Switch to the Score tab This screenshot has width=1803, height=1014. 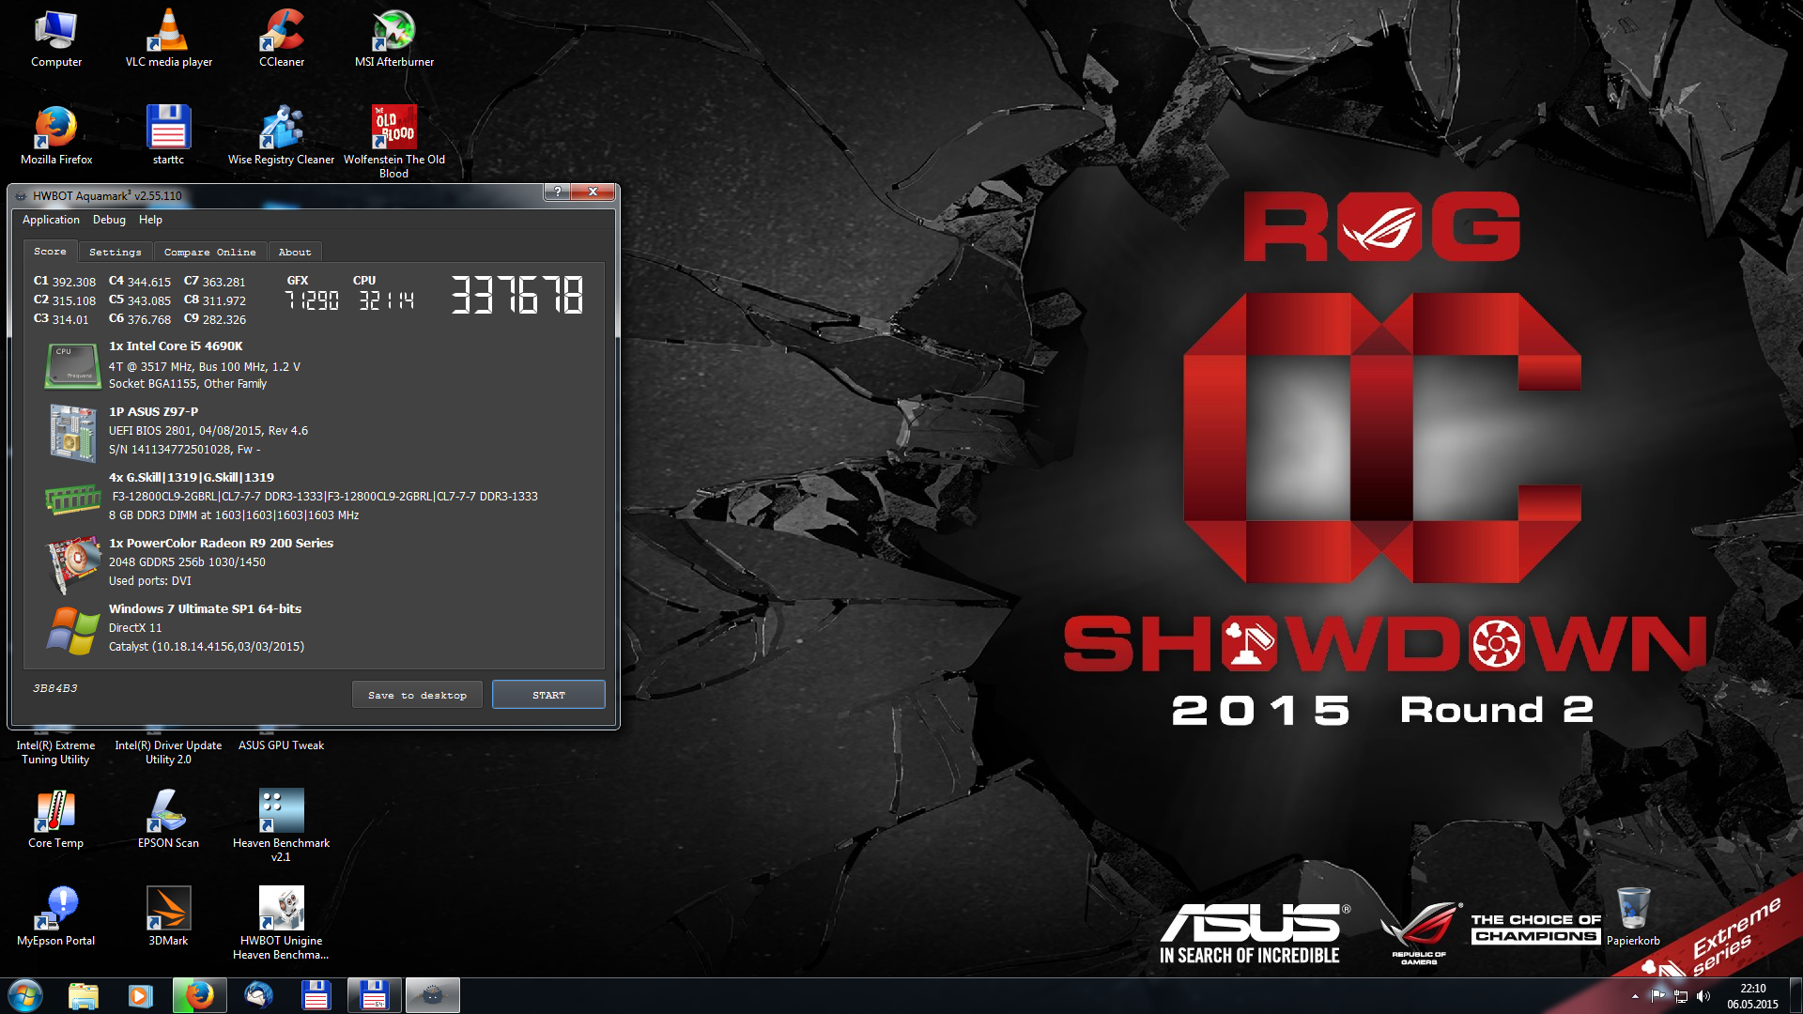50,252
